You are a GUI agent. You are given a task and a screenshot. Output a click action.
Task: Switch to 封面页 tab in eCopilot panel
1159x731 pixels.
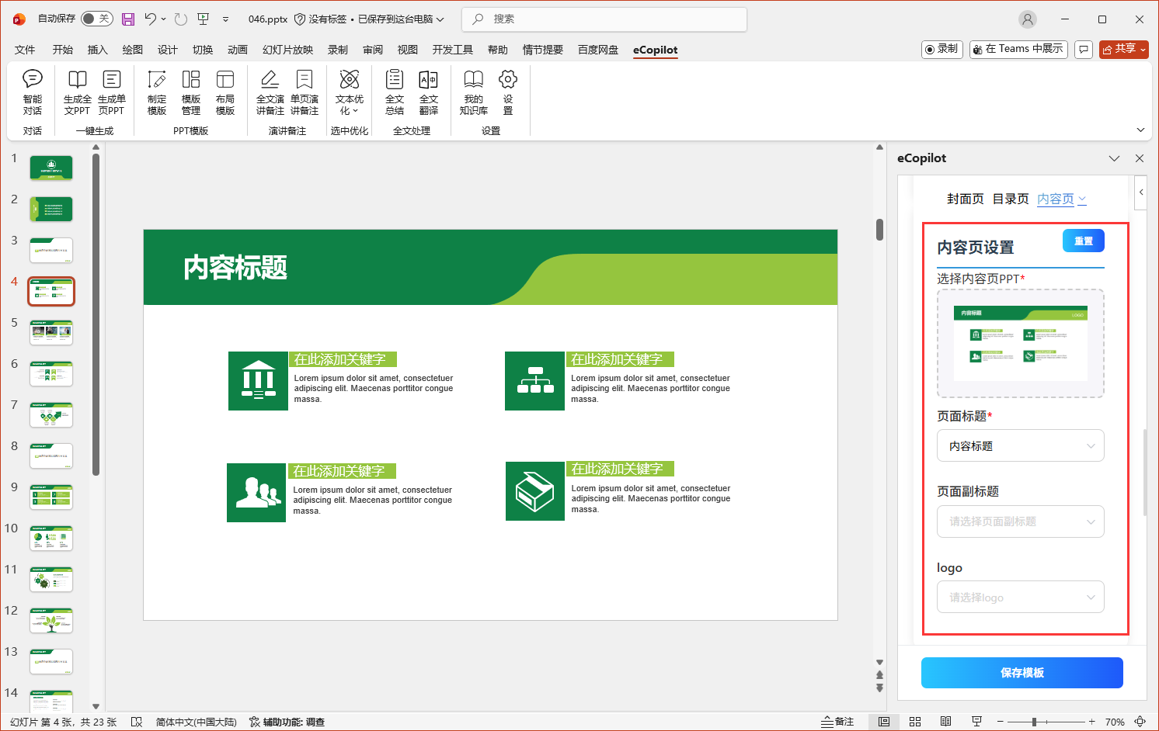[965, 199]
